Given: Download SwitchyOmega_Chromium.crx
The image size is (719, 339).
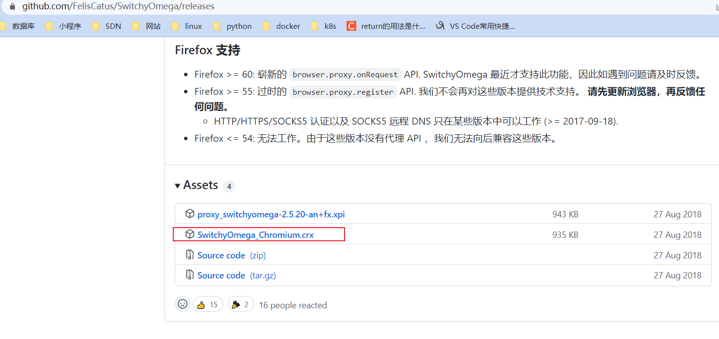Looking at the screenshot, I should point(255,235).
